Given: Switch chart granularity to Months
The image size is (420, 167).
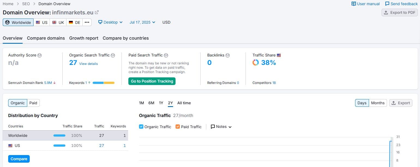Looking at the screenshot, I should point(378,103).
